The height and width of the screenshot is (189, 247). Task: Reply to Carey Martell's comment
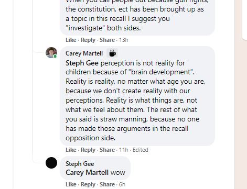(x=88, y=150)
